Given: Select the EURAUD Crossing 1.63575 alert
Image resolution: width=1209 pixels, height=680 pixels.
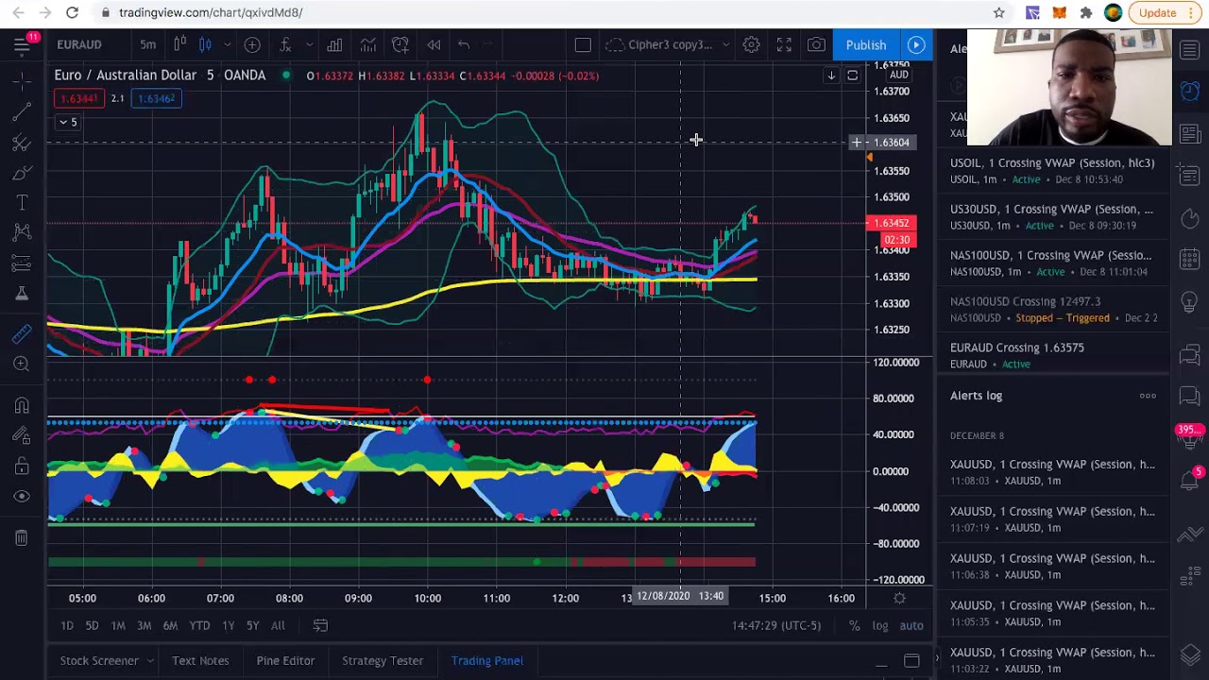Looking at the screenshot, I should [1052, 355].
